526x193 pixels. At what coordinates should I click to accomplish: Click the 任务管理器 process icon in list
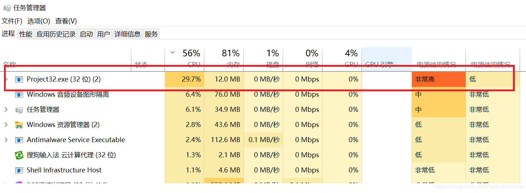coord(19,110)
